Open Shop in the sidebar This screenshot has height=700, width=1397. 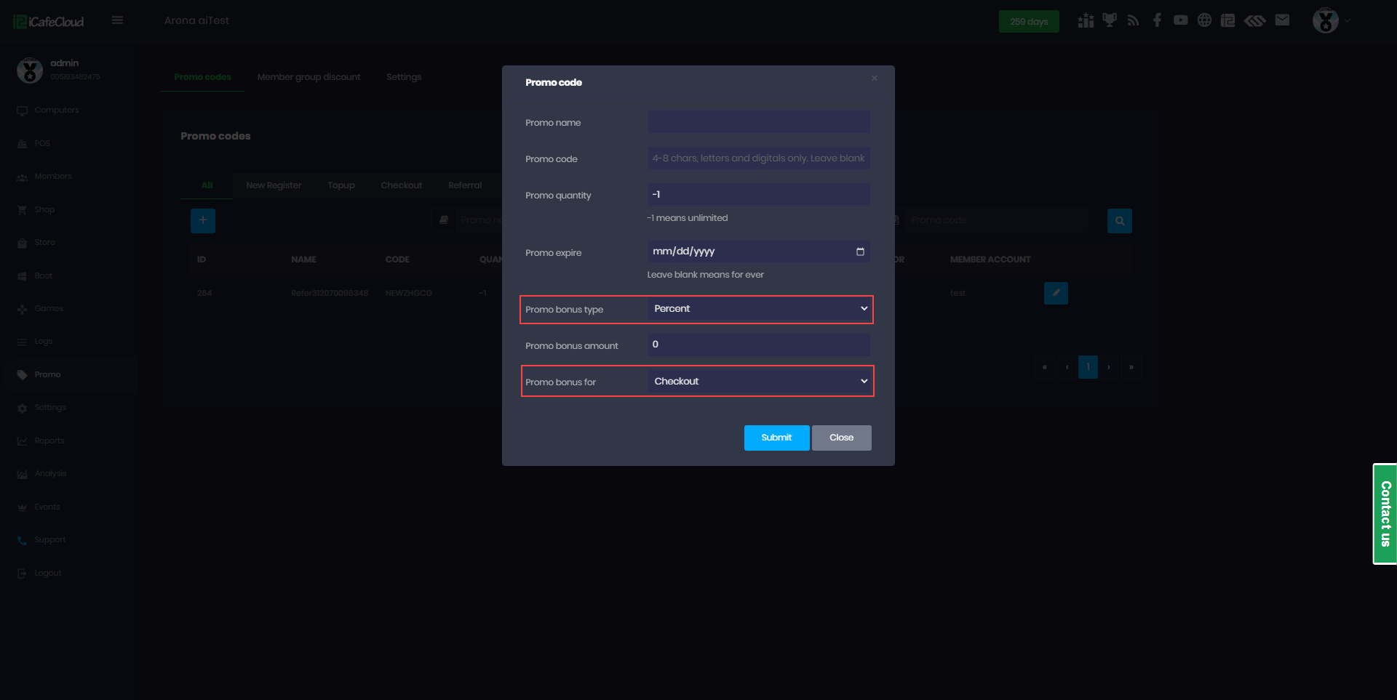click(44, 210)
